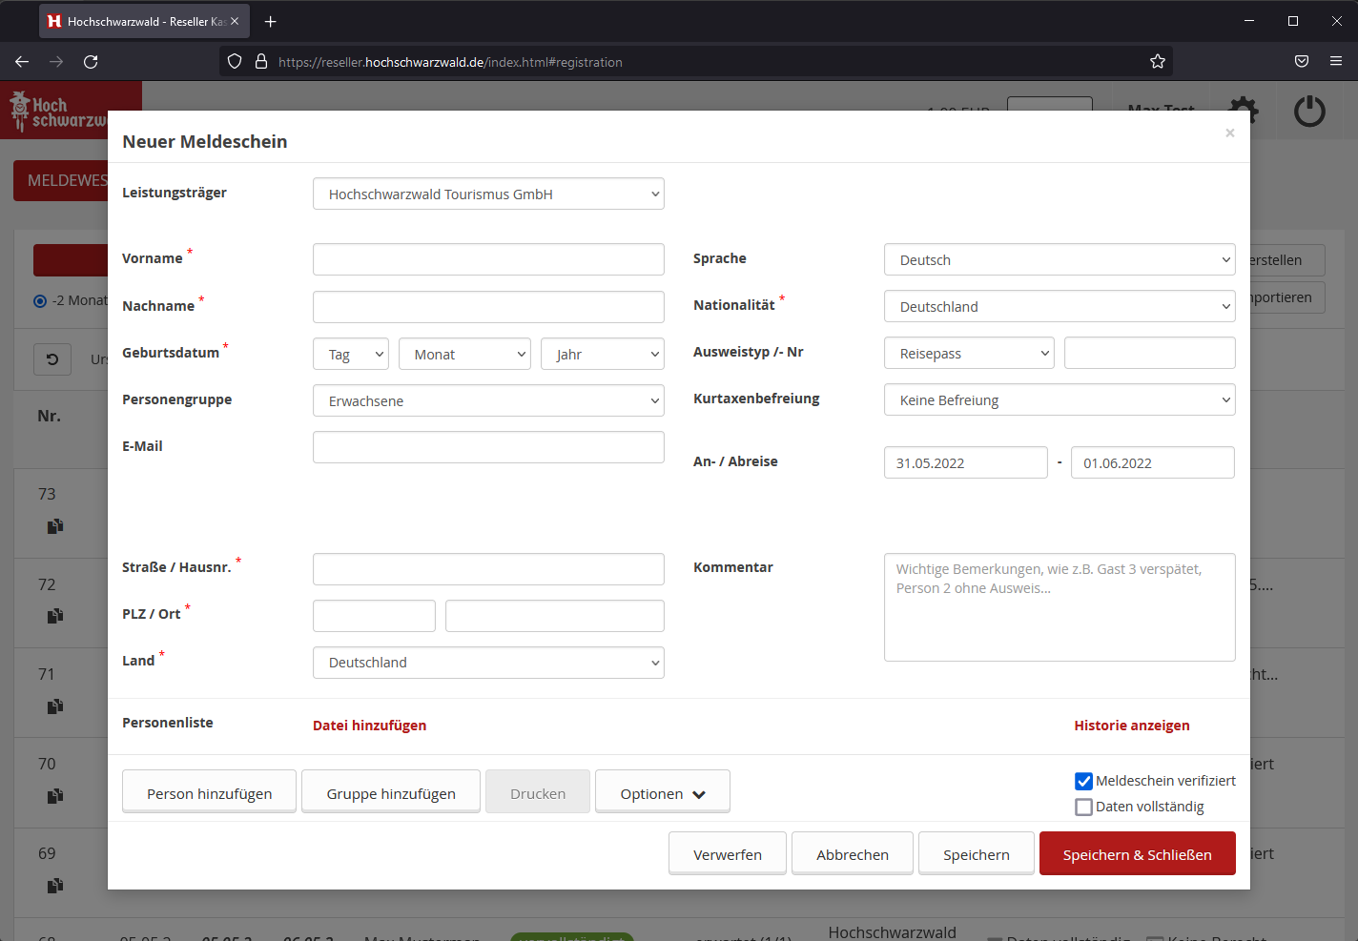Click the Pocket save icon

[1301, 62]
